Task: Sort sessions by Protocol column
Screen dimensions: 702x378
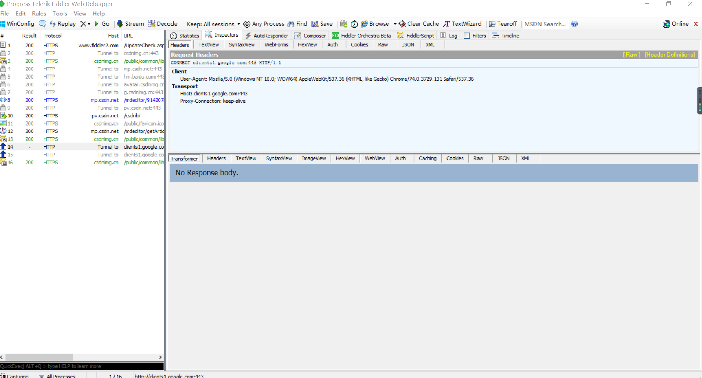Action: point(53,36)
